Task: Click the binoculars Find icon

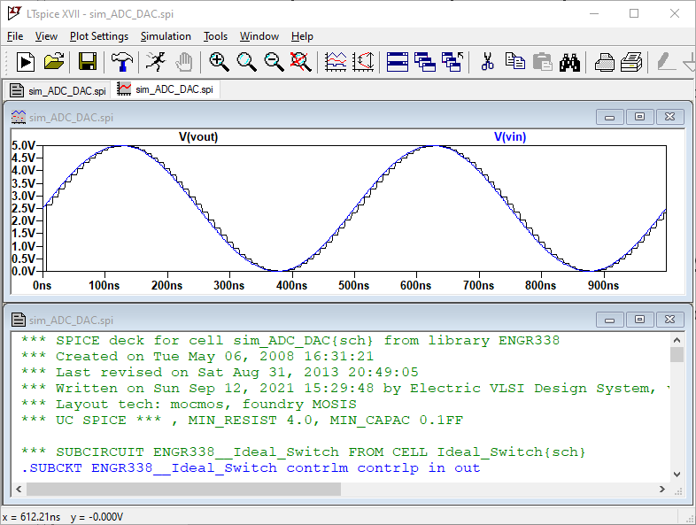Action: 569,62
